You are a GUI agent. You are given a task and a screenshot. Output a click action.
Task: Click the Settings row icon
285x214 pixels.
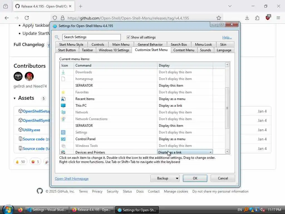coord(63,132)
